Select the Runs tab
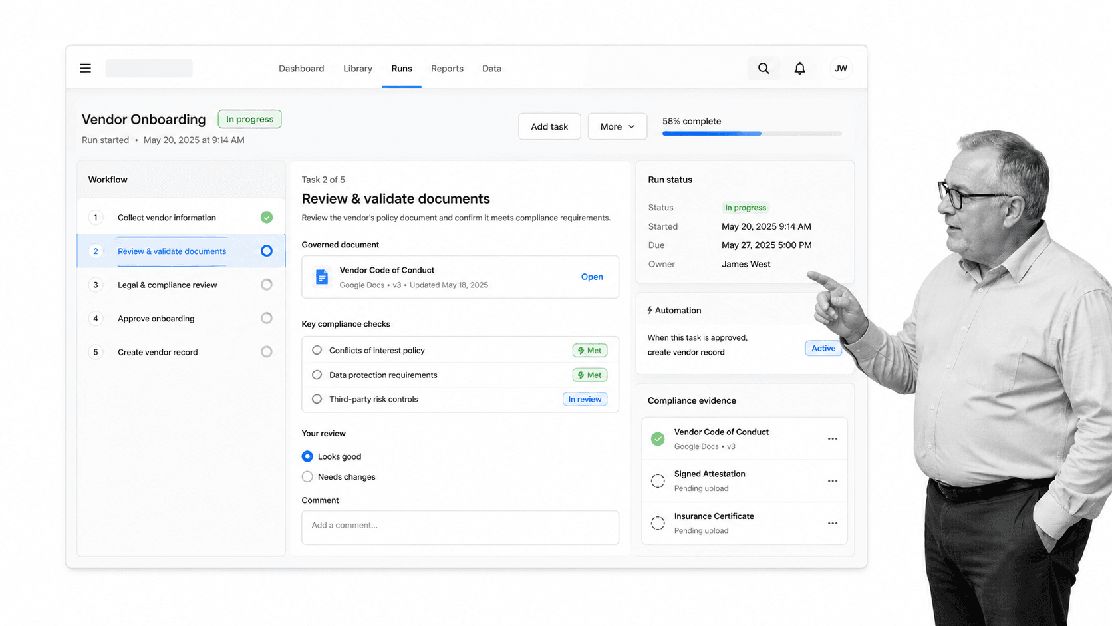The width and height of the screenshot is (1112, 626). point(402,68)
